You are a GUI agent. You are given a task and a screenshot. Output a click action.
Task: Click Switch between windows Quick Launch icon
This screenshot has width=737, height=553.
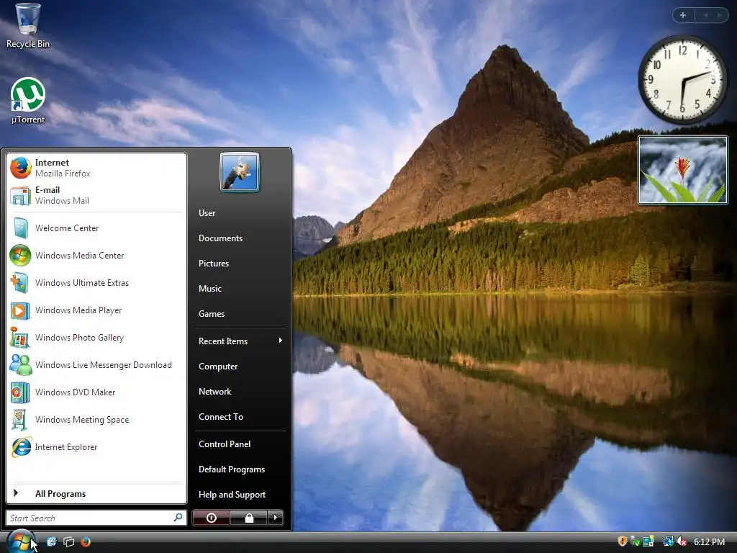(68, 541)
